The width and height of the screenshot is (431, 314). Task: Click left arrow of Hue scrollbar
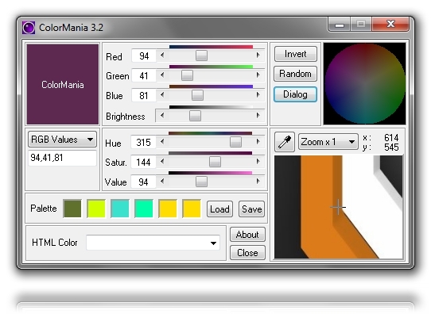click(x=162, y=142)
